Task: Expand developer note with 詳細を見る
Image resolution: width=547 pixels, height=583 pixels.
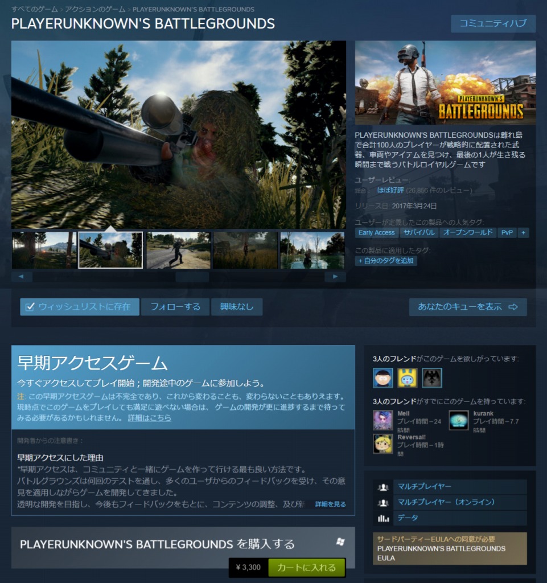Action: (330, 504)
